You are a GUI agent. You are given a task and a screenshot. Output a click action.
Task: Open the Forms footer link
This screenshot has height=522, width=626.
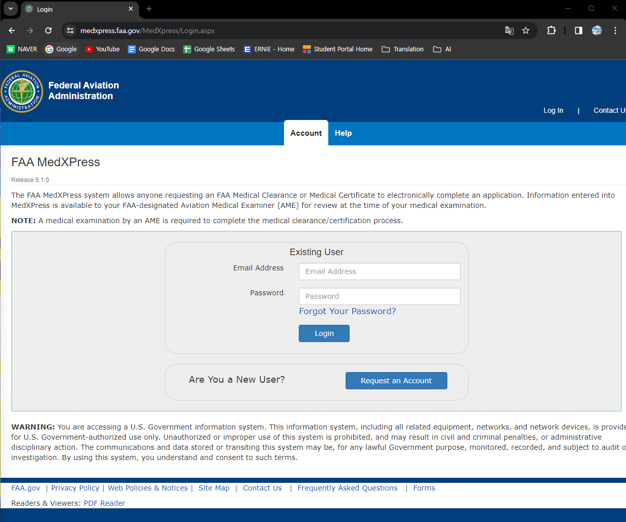(x=424, y=488)
